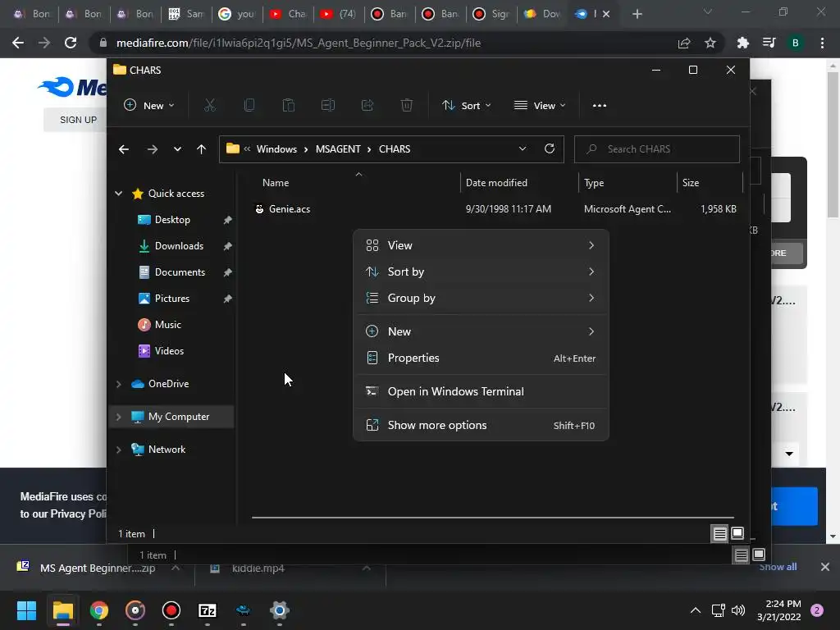
Task: Switch to large thumbnails view icon in status bar
Action: 737,533
